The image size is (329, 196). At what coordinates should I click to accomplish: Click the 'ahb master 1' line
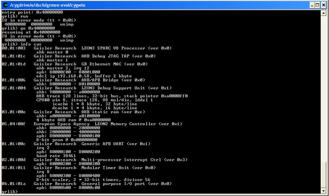tap(52, 60)
